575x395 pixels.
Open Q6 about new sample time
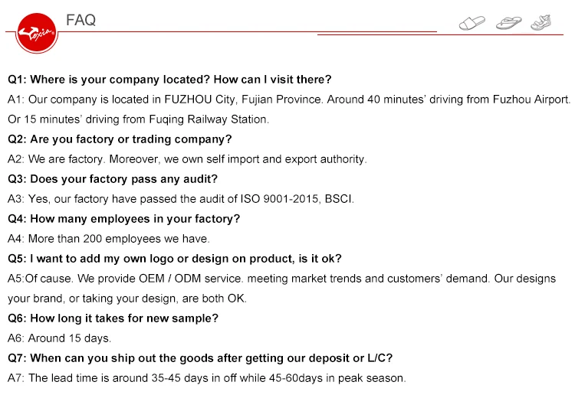(113, 318)
